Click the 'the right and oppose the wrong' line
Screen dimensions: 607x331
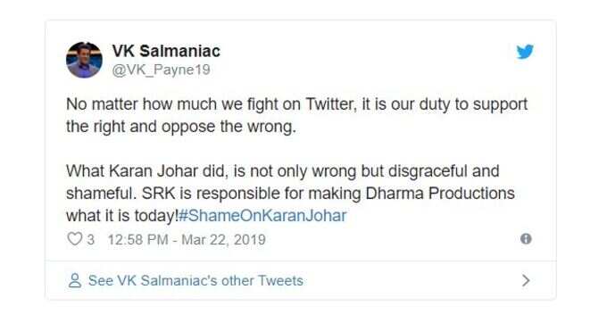click(181, 127)
